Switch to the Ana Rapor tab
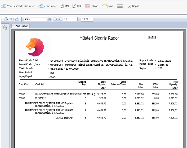Image resolution: width=187 pixels, height=148 pixels. tap(21, 26)
